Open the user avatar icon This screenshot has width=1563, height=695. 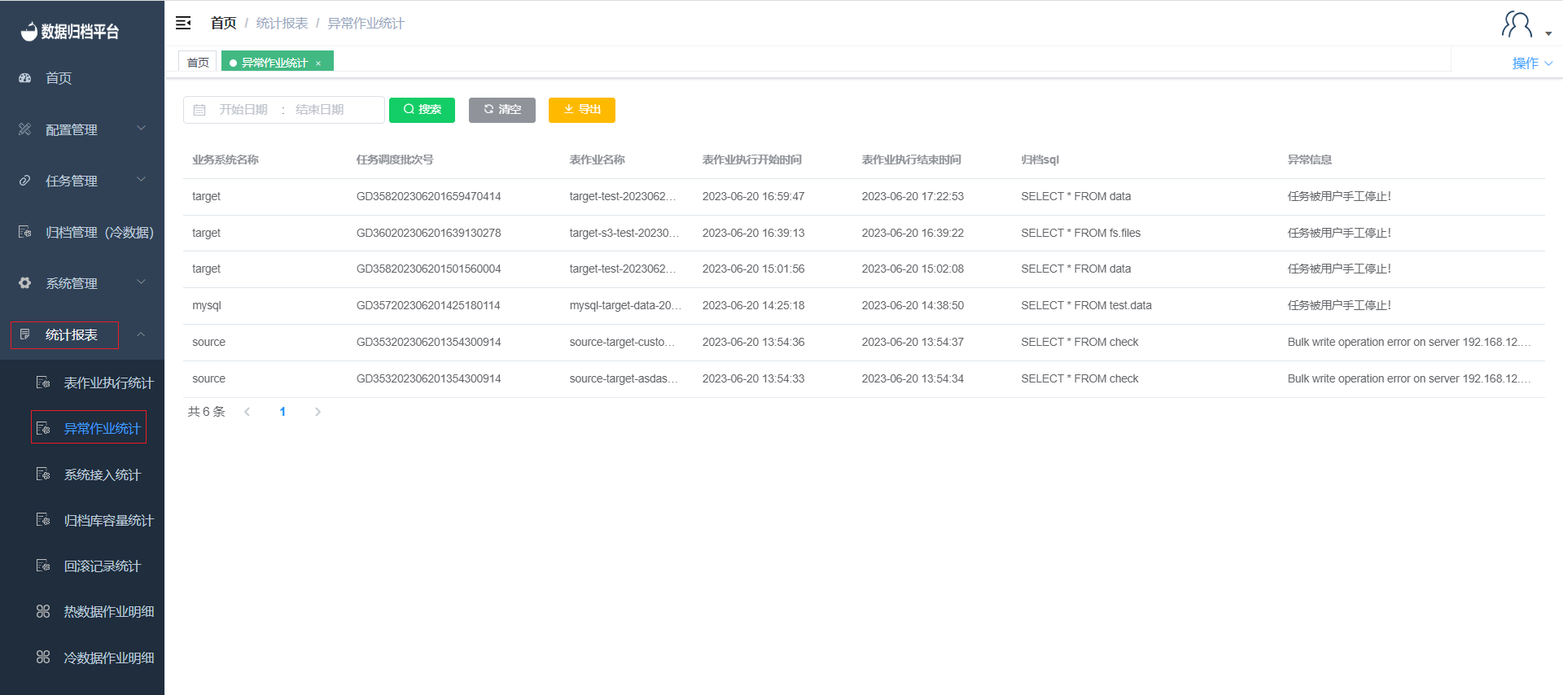[x=1517, y=24]
